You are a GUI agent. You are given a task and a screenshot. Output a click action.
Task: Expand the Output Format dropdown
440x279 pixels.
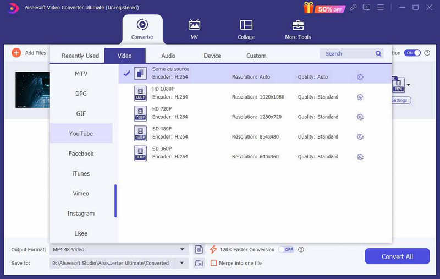click(x=182, y=249)
